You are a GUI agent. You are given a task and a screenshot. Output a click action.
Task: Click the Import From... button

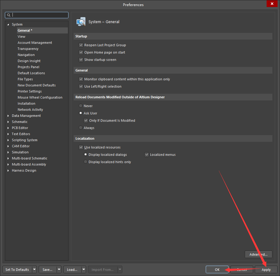tap(103, 269)
